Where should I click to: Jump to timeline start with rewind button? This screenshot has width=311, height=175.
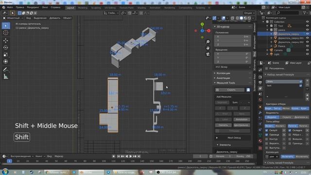click(x=119, y=157)
